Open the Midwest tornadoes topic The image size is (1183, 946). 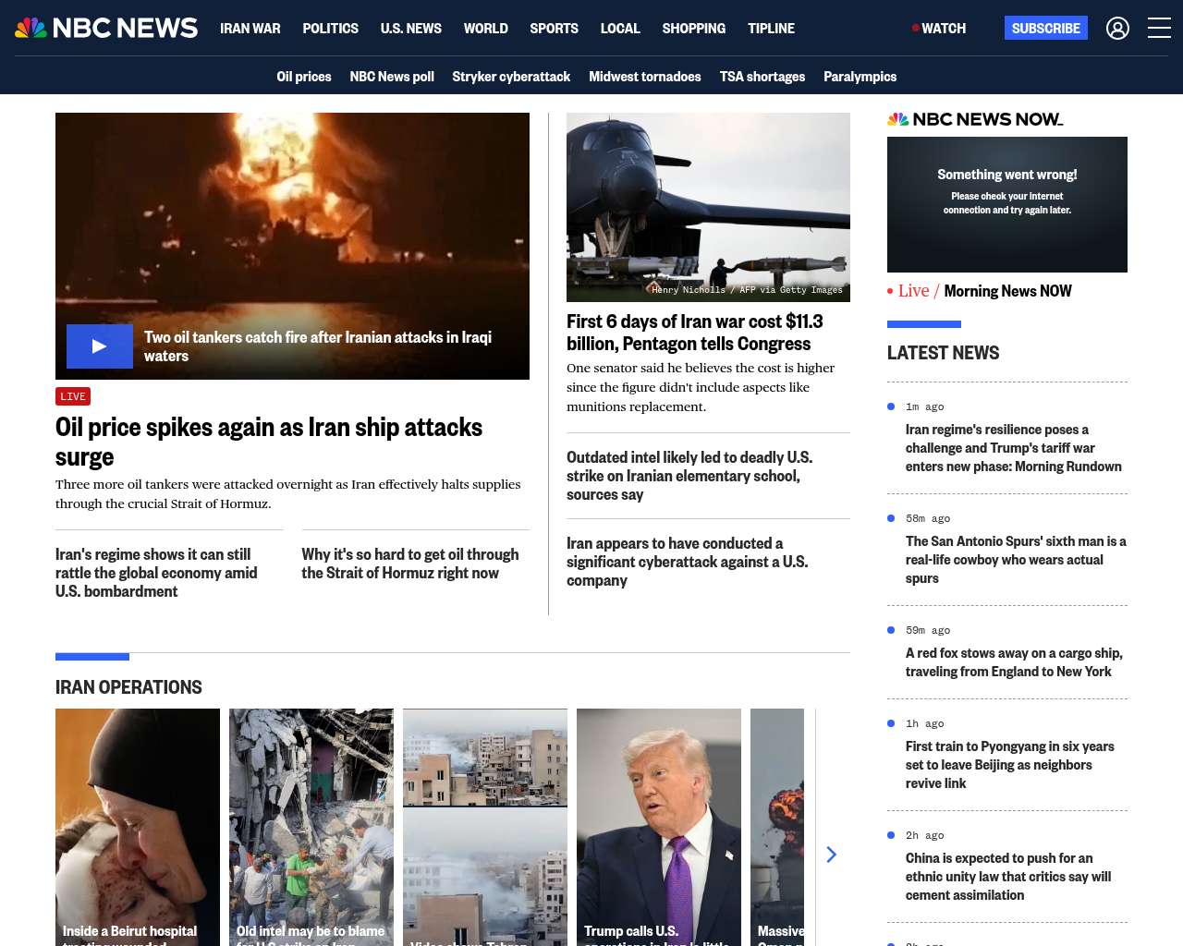pos(645,77)
